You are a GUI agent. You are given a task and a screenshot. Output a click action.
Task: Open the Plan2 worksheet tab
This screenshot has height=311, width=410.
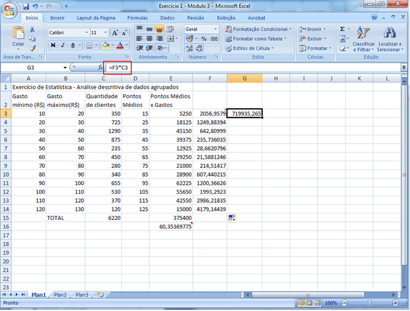(60, 294)
